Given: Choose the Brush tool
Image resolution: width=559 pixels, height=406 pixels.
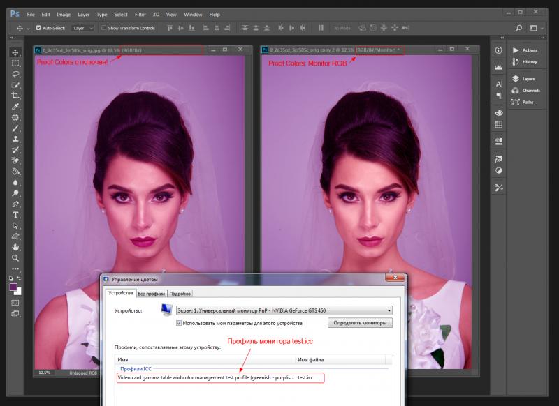Looking at the screenshot, I should [15, 128].
